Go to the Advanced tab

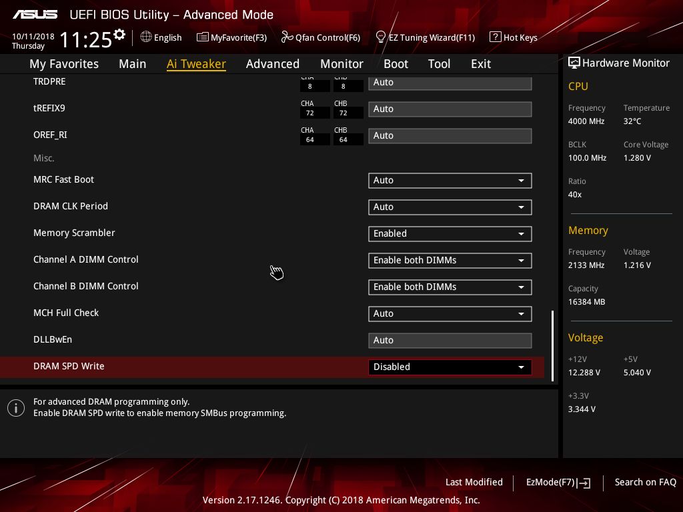tap(273, 64)
